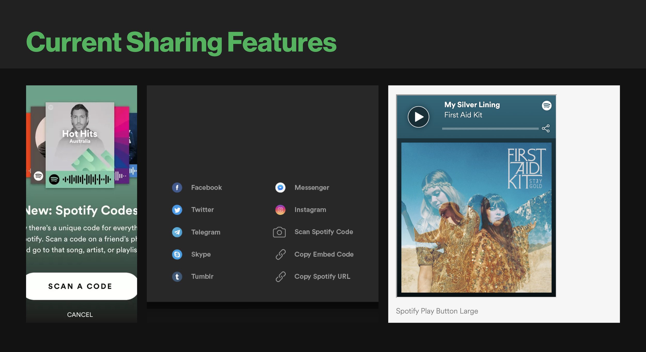The width and height of the screenshot is (646, 352).
Task: Select Scan Spotify Code option
Action: (324, 232)
